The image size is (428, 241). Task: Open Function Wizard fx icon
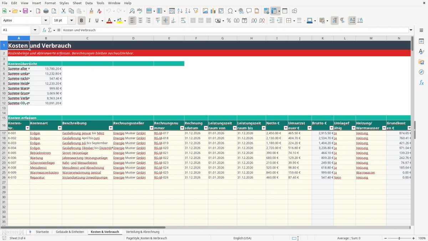pyautogui.click(x=45, y=30)
